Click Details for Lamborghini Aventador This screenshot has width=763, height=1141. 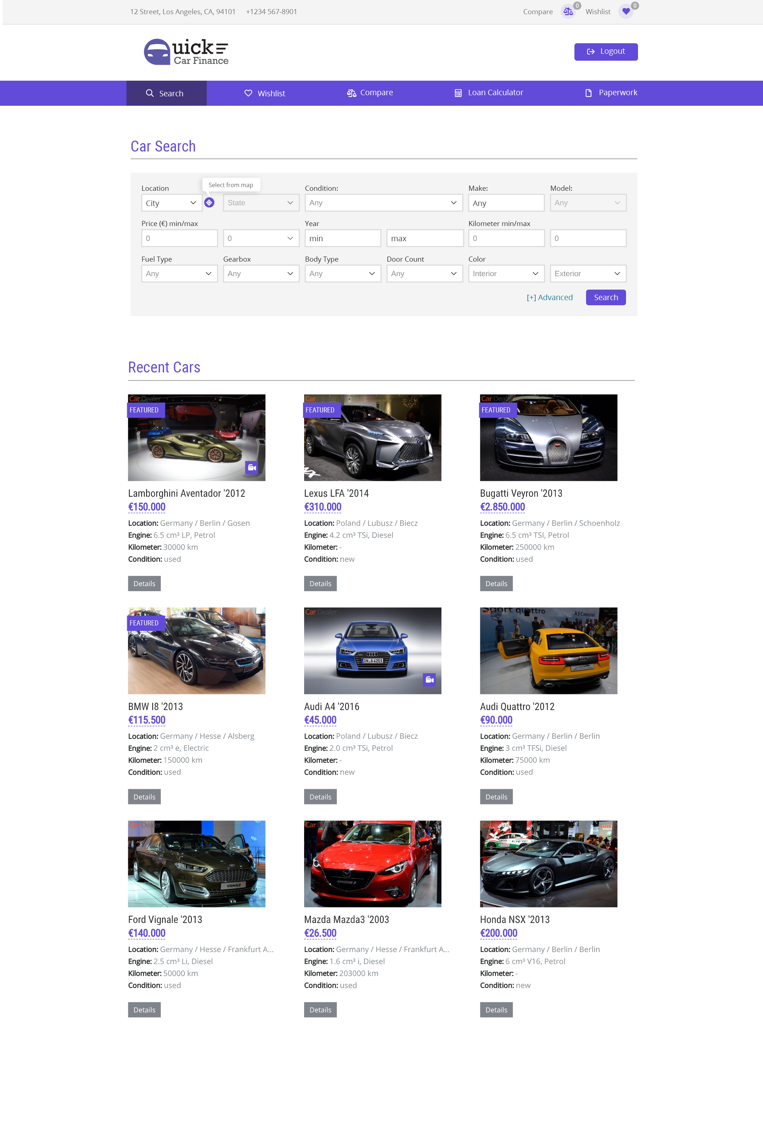[145, 583]
